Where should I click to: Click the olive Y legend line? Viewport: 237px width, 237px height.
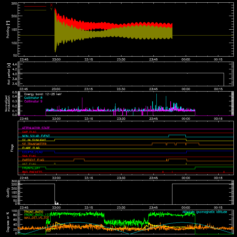[x=35, y=10]
